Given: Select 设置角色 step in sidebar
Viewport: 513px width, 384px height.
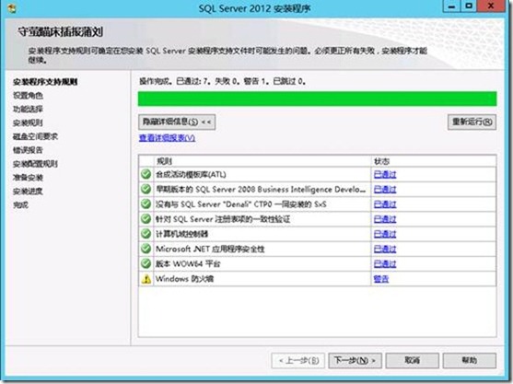Looking at the screenshot, I should point(28,96).
